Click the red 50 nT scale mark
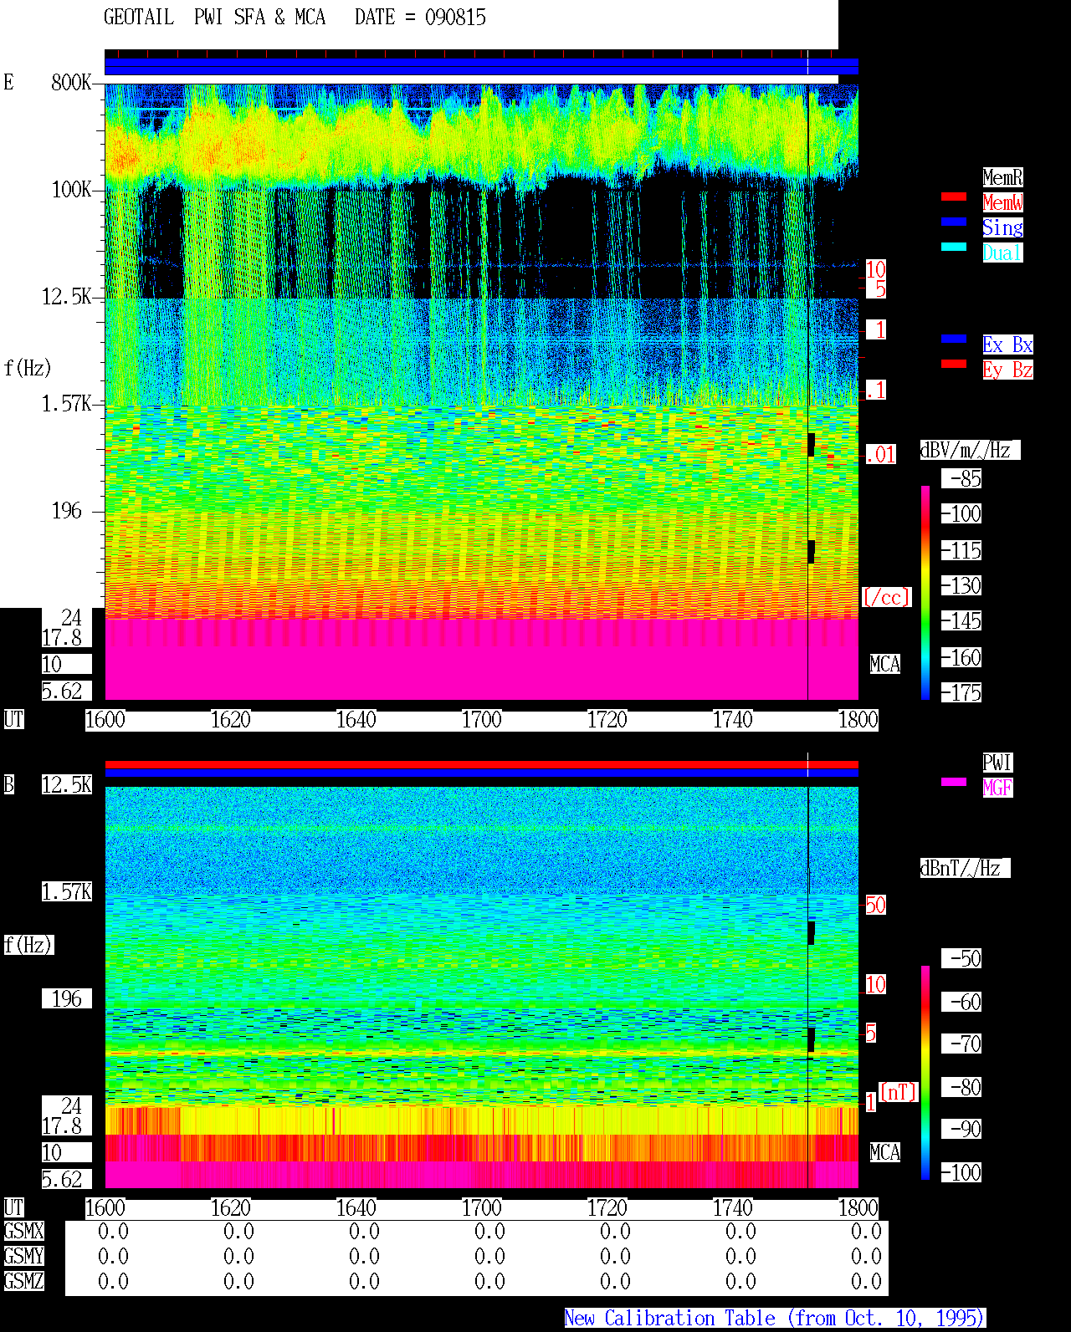 coord(875,905)
